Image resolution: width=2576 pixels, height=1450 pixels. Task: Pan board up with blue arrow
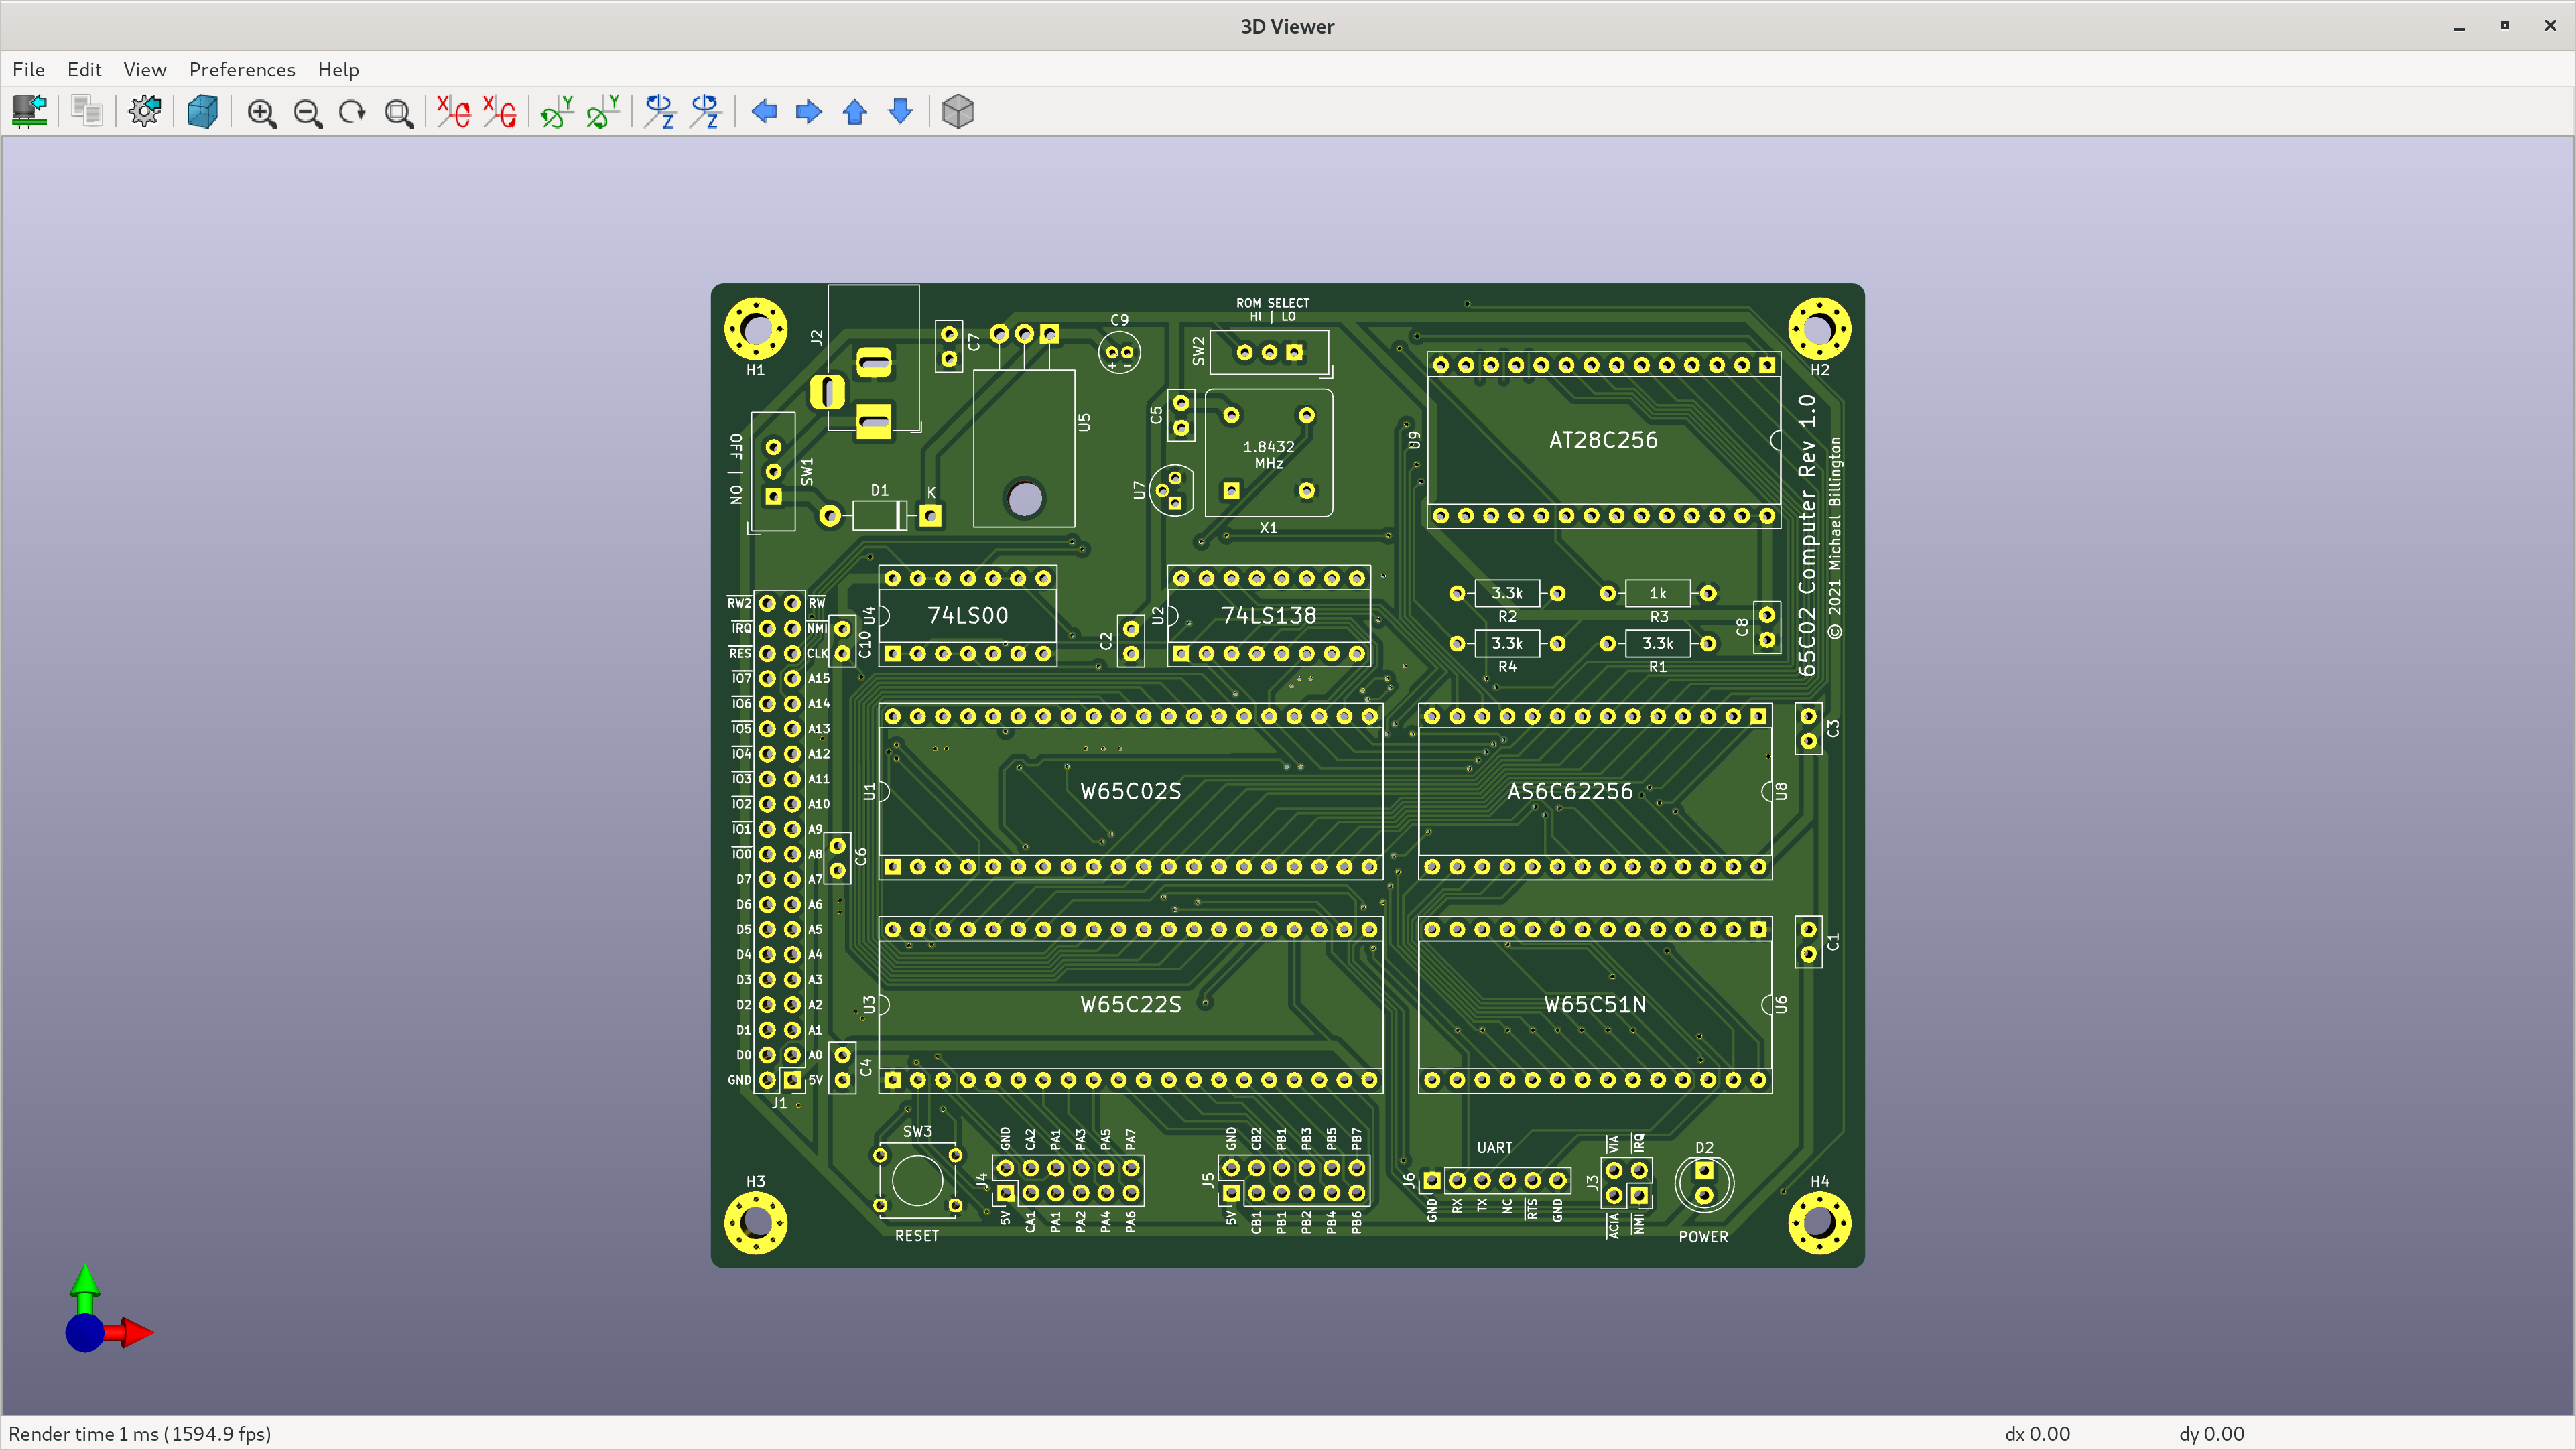[x=855, y=111]
